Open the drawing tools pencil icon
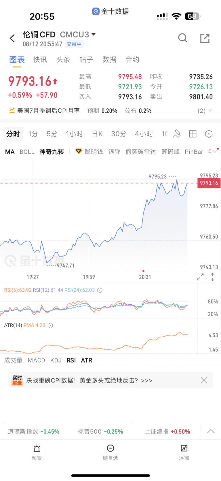Image resolution: width=221 pixels, height=481 pixels. click(x=177, y=134)
